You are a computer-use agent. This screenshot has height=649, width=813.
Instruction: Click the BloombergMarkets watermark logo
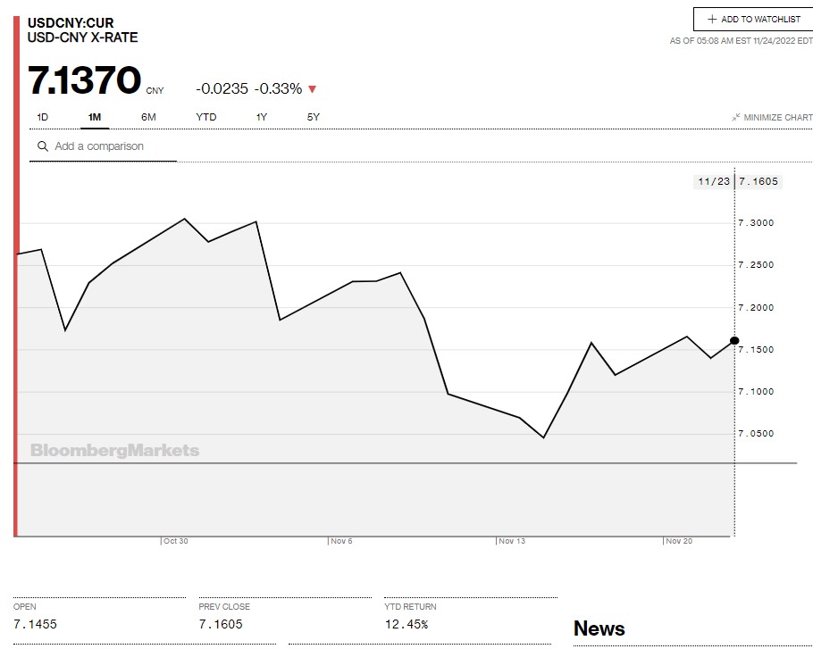(114, 450)
